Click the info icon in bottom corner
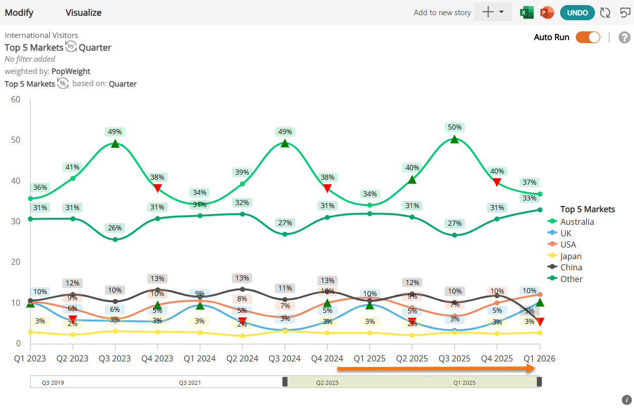 (x=626, y=399)
